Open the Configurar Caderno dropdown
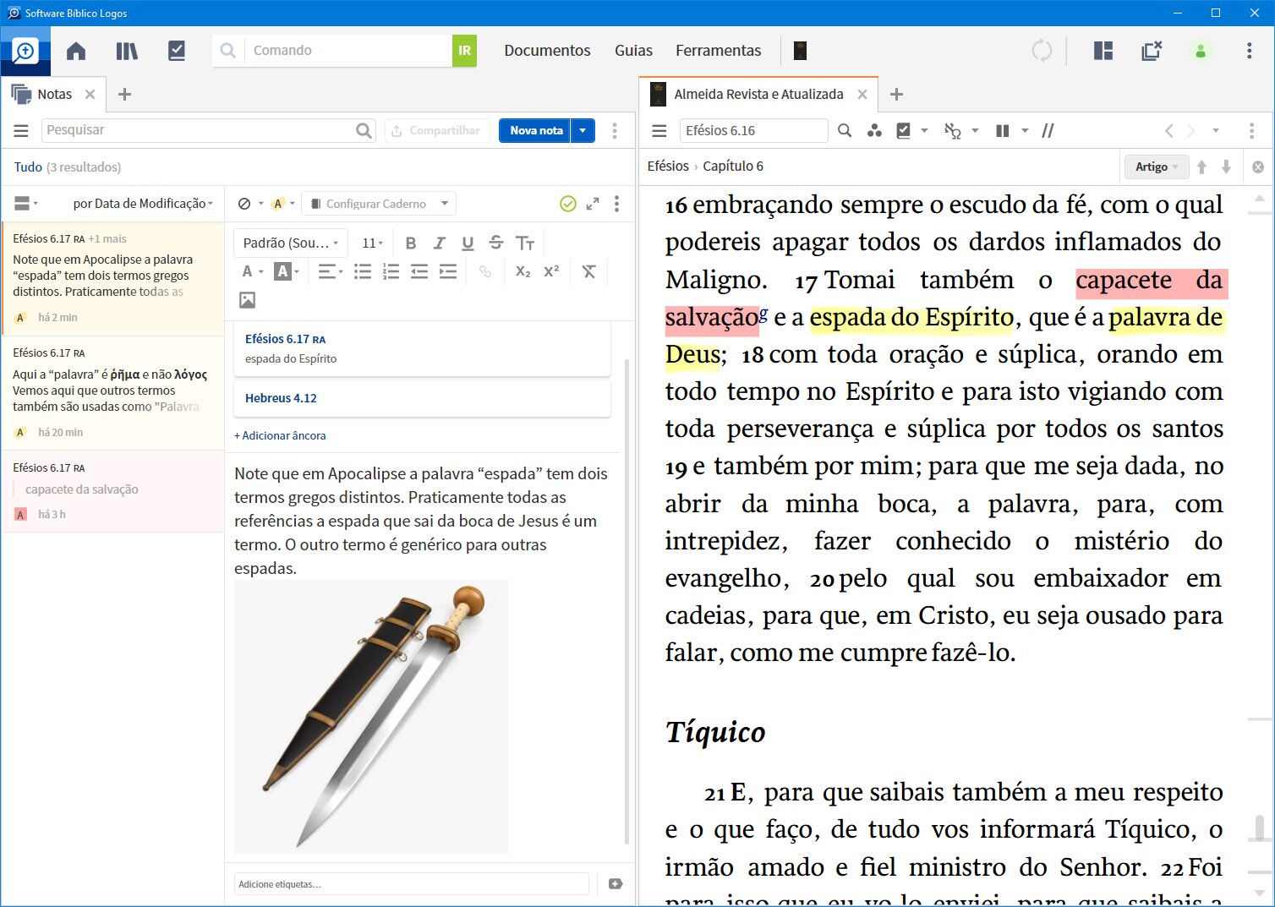 click(x=379, y=204)
